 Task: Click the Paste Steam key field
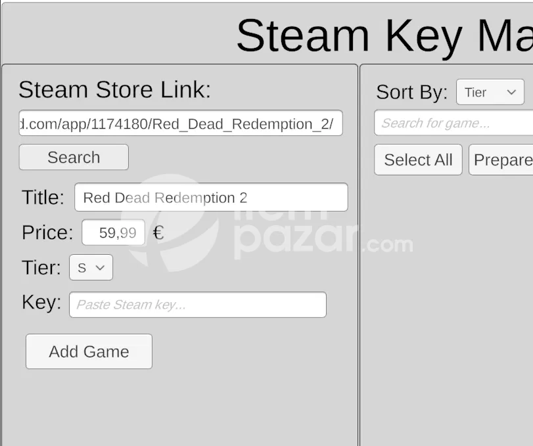[198, 305]
